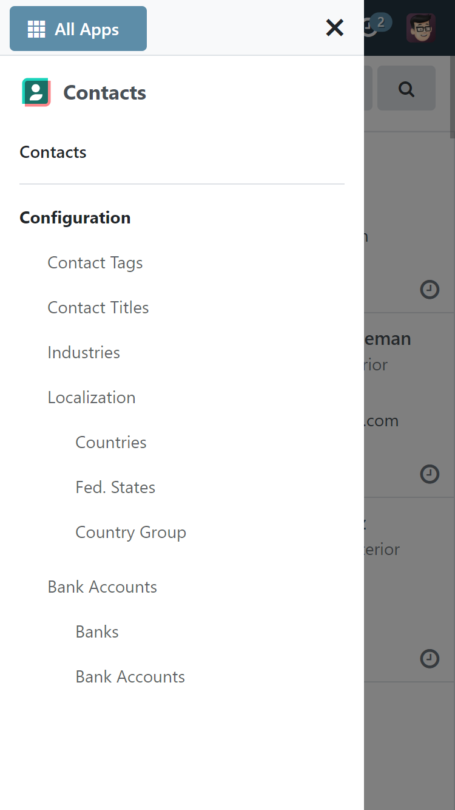Viewport: 455px width, 810px height.
Task: Open the All Apps menu
Action: (x=78, y=29)
